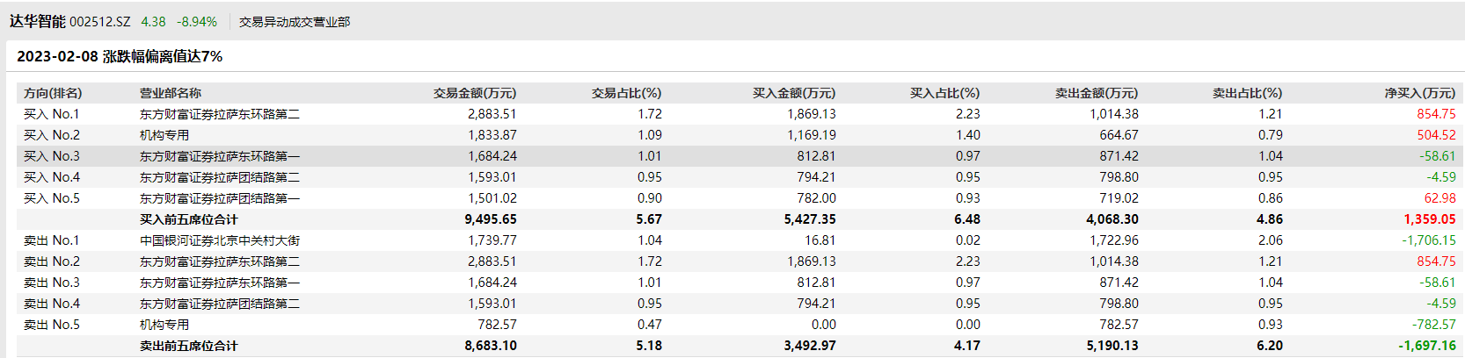
Task: Click the 买入前五席位合计 summary row label
Action: 188,219
